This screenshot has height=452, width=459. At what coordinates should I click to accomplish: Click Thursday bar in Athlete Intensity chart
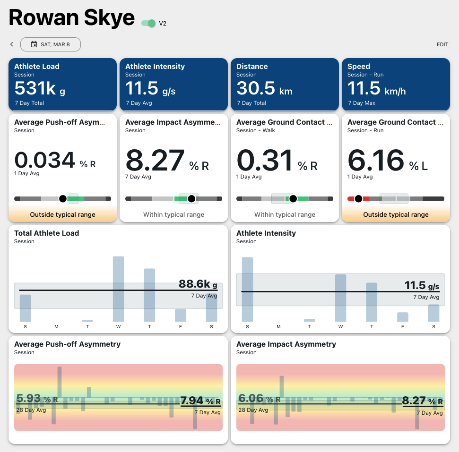(372, 302)
